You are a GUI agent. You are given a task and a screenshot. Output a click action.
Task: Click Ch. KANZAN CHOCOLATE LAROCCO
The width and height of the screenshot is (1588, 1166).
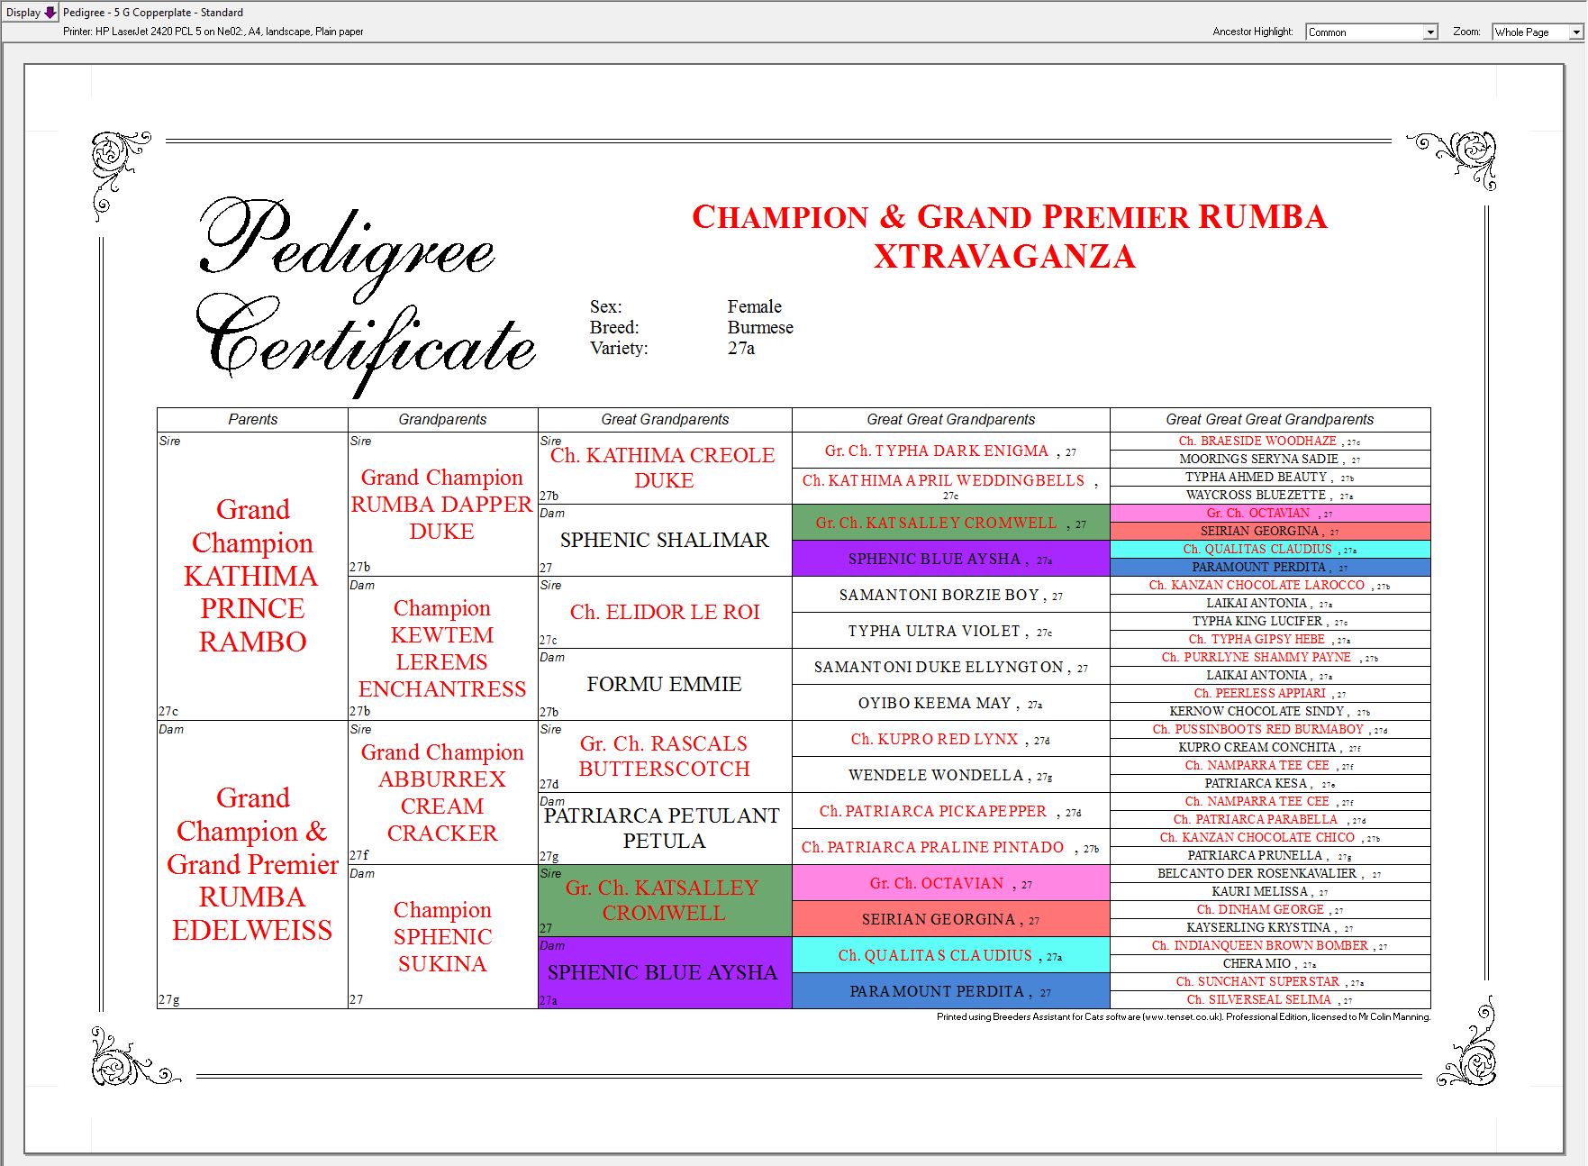coord(1270,585)
